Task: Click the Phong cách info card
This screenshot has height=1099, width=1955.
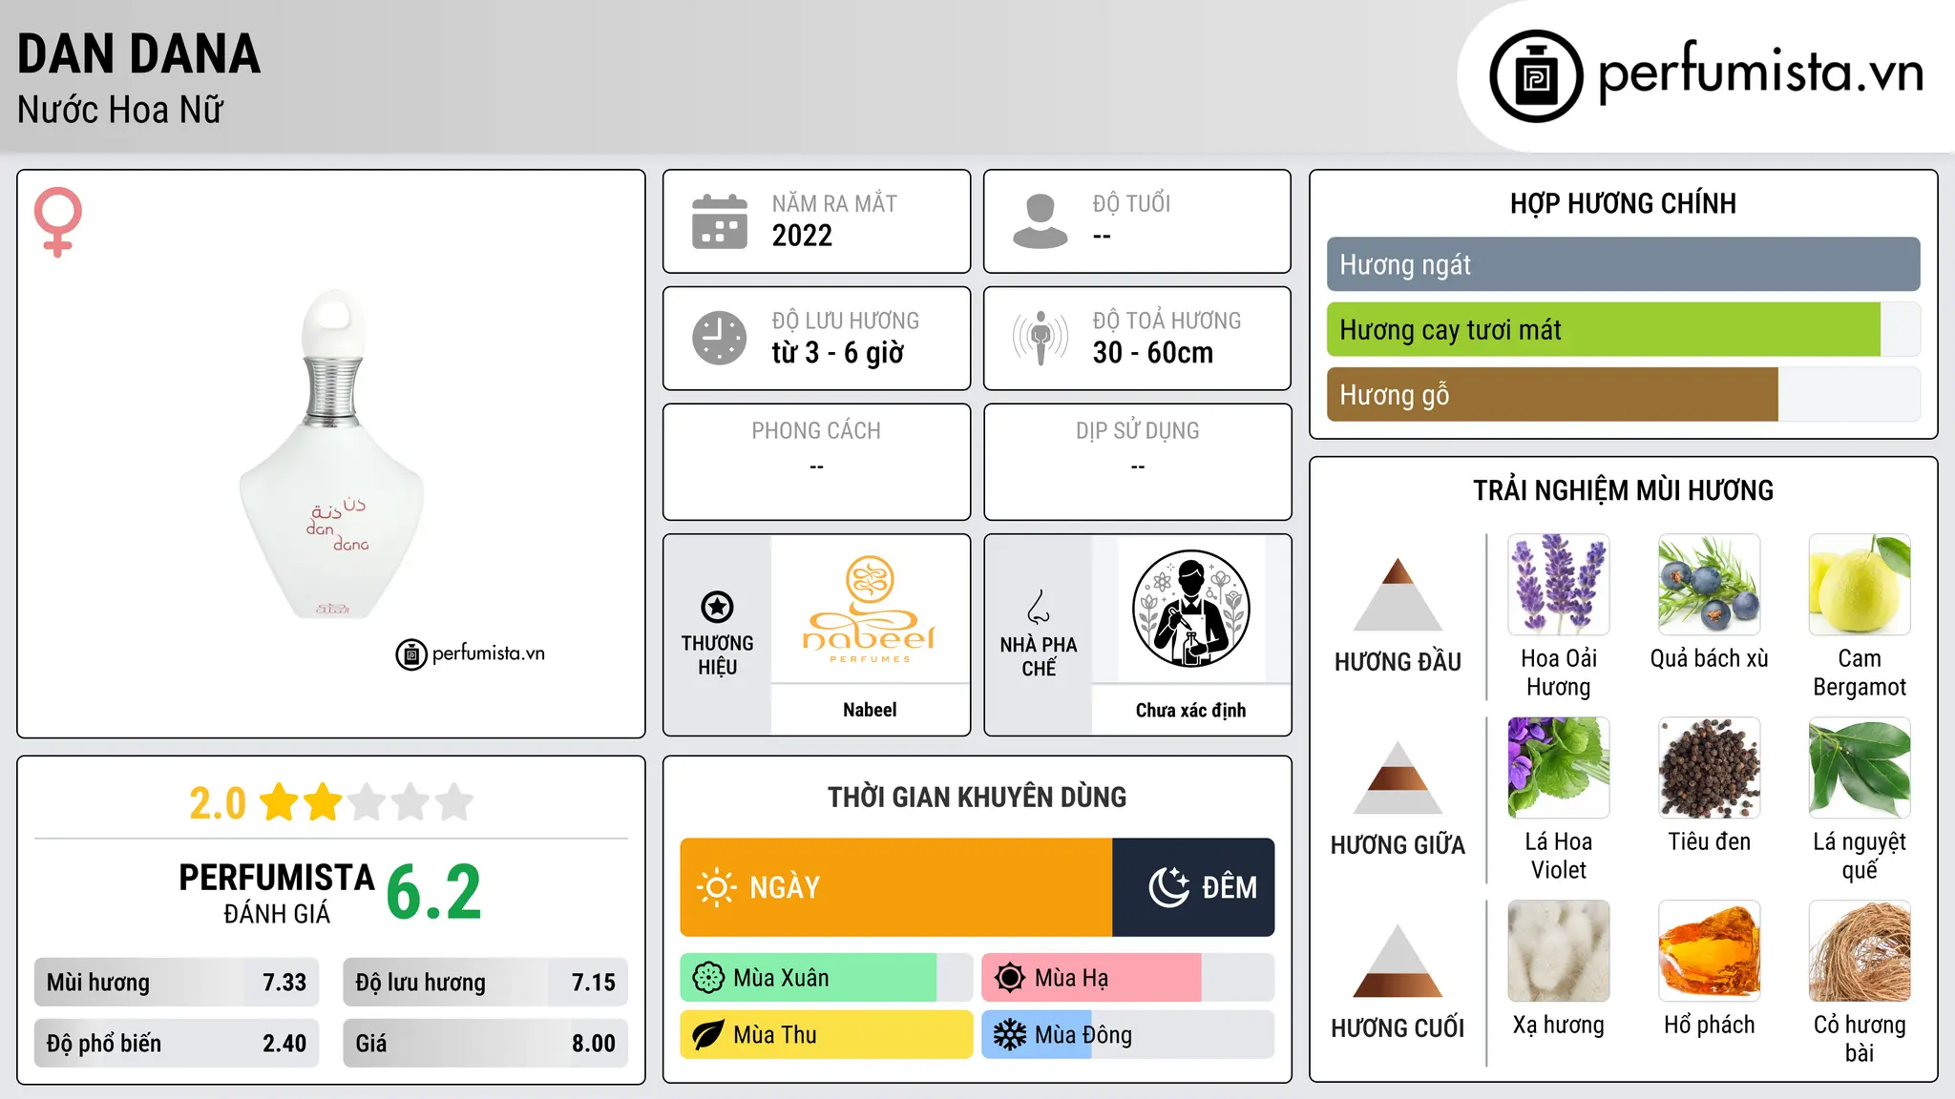Action: coord(816,462)
